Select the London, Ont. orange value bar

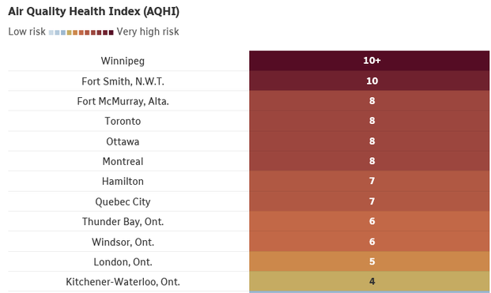[369, 261]
